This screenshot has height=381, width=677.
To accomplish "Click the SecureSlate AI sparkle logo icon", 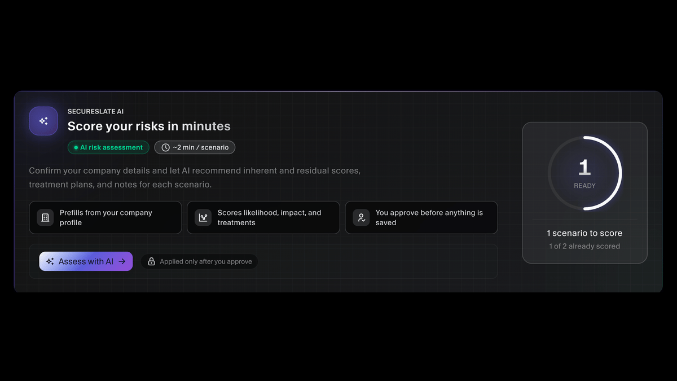I will point(43,121).
